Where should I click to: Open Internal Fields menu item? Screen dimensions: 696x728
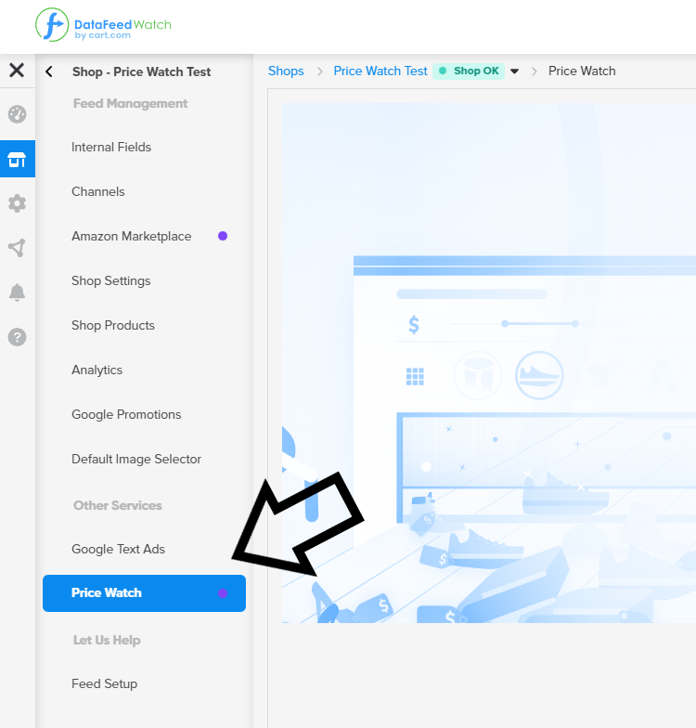tap(111, 147)
